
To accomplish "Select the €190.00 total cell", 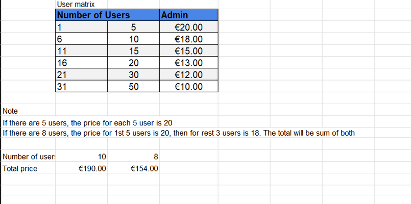I will coord(82,168).
